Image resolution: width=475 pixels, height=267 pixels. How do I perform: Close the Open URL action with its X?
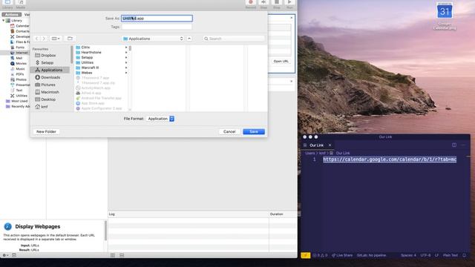(292, 18)
